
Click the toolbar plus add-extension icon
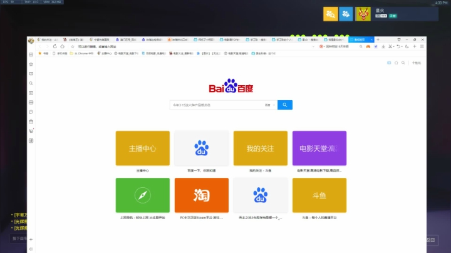(415, 46)
